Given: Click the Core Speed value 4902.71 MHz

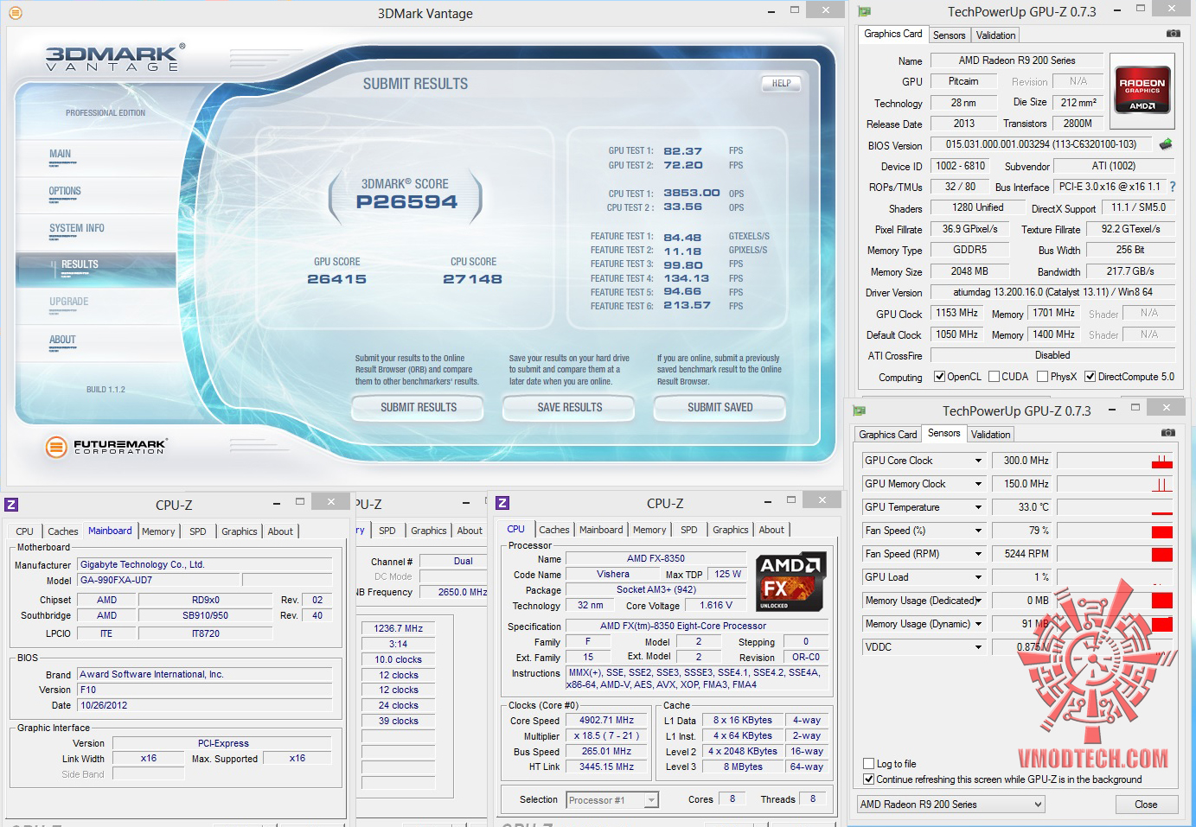Looking at the screenshot, I should tap(607, 720).
